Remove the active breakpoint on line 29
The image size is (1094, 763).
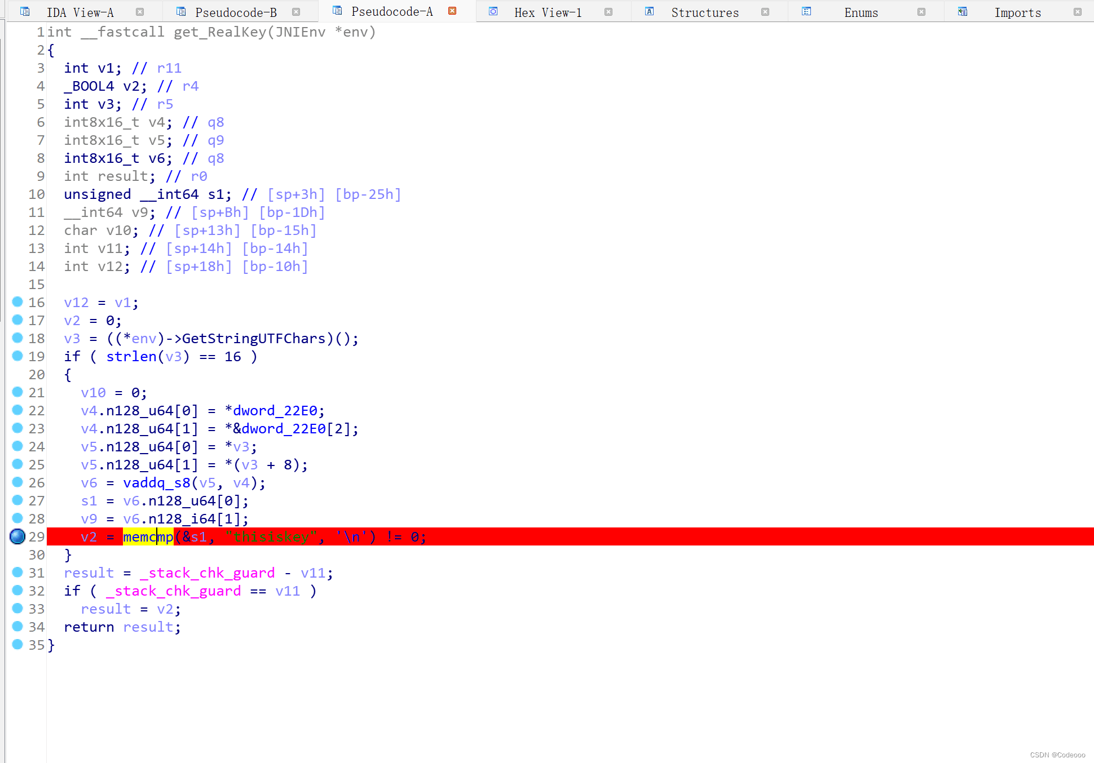pyautogui.click(x=17, y=536)
